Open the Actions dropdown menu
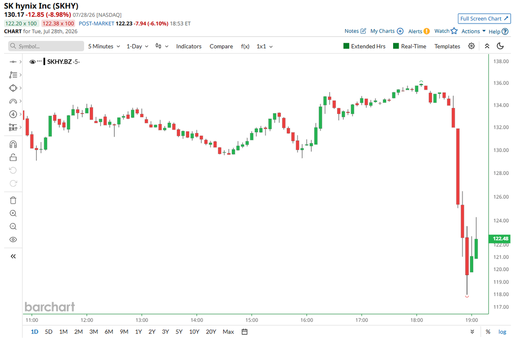This screenshot has width=515, height=339. click(473, 31)
